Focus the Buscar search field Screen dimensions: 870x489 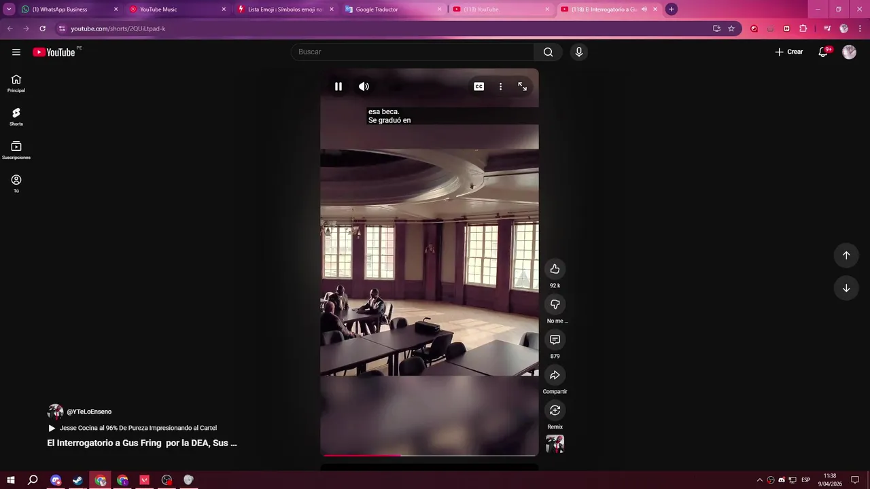pyautogui.click(x=413, y=52)
